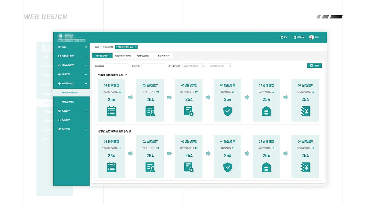This screenshot has width=365, height=205.
Task: Click the 01 计划管理 heading in 集中储备 section
Action: coord(111,85)
